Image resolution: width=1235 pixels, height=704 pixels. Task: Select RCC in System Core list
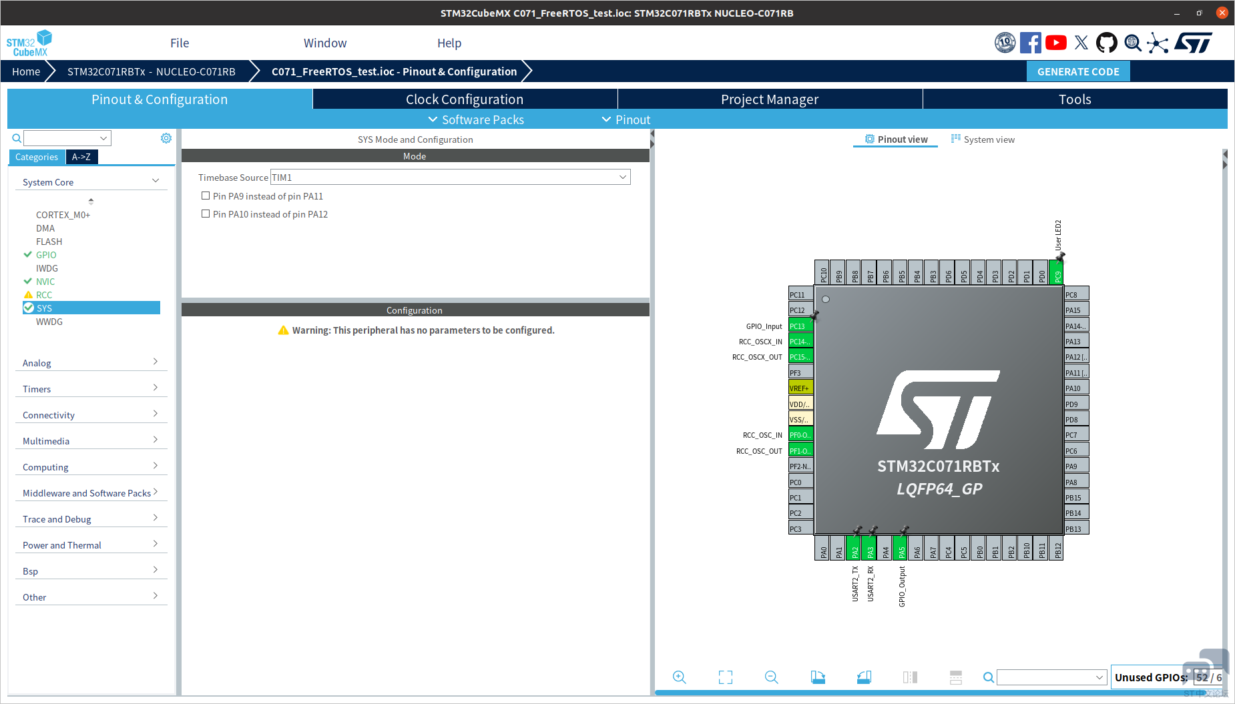pos(44,295)
